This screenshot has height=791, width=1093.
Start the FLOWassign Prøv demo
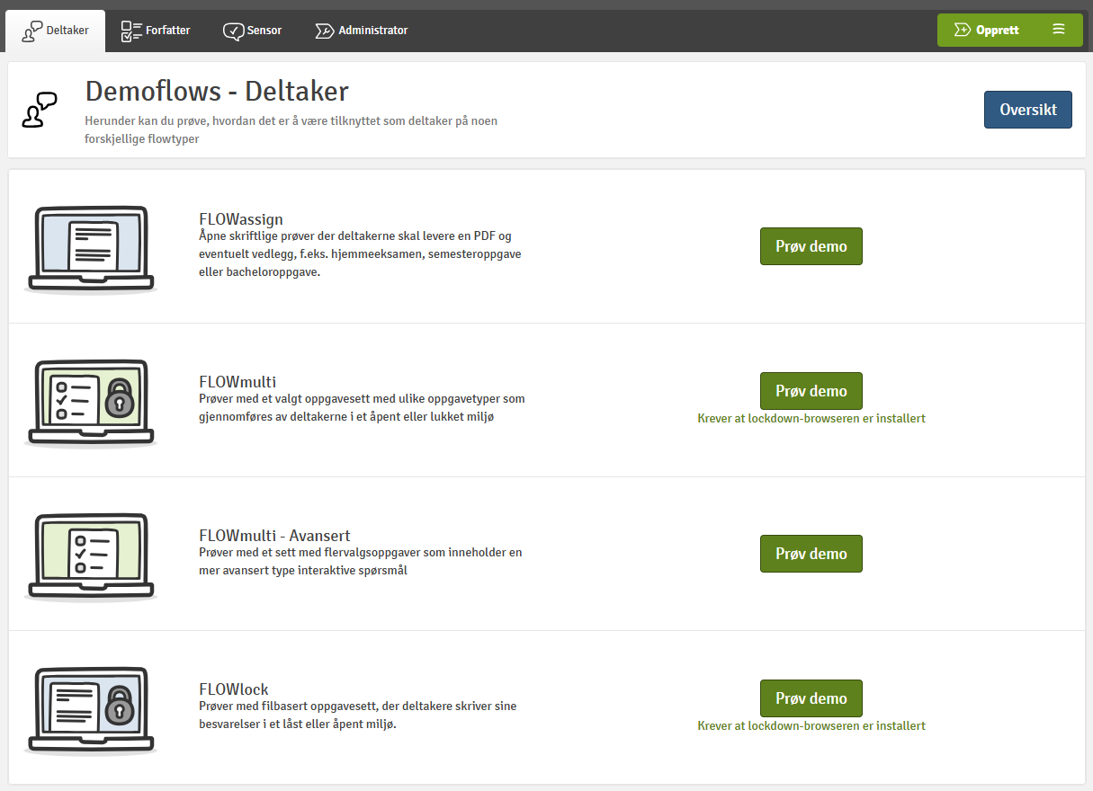(811, 246)
